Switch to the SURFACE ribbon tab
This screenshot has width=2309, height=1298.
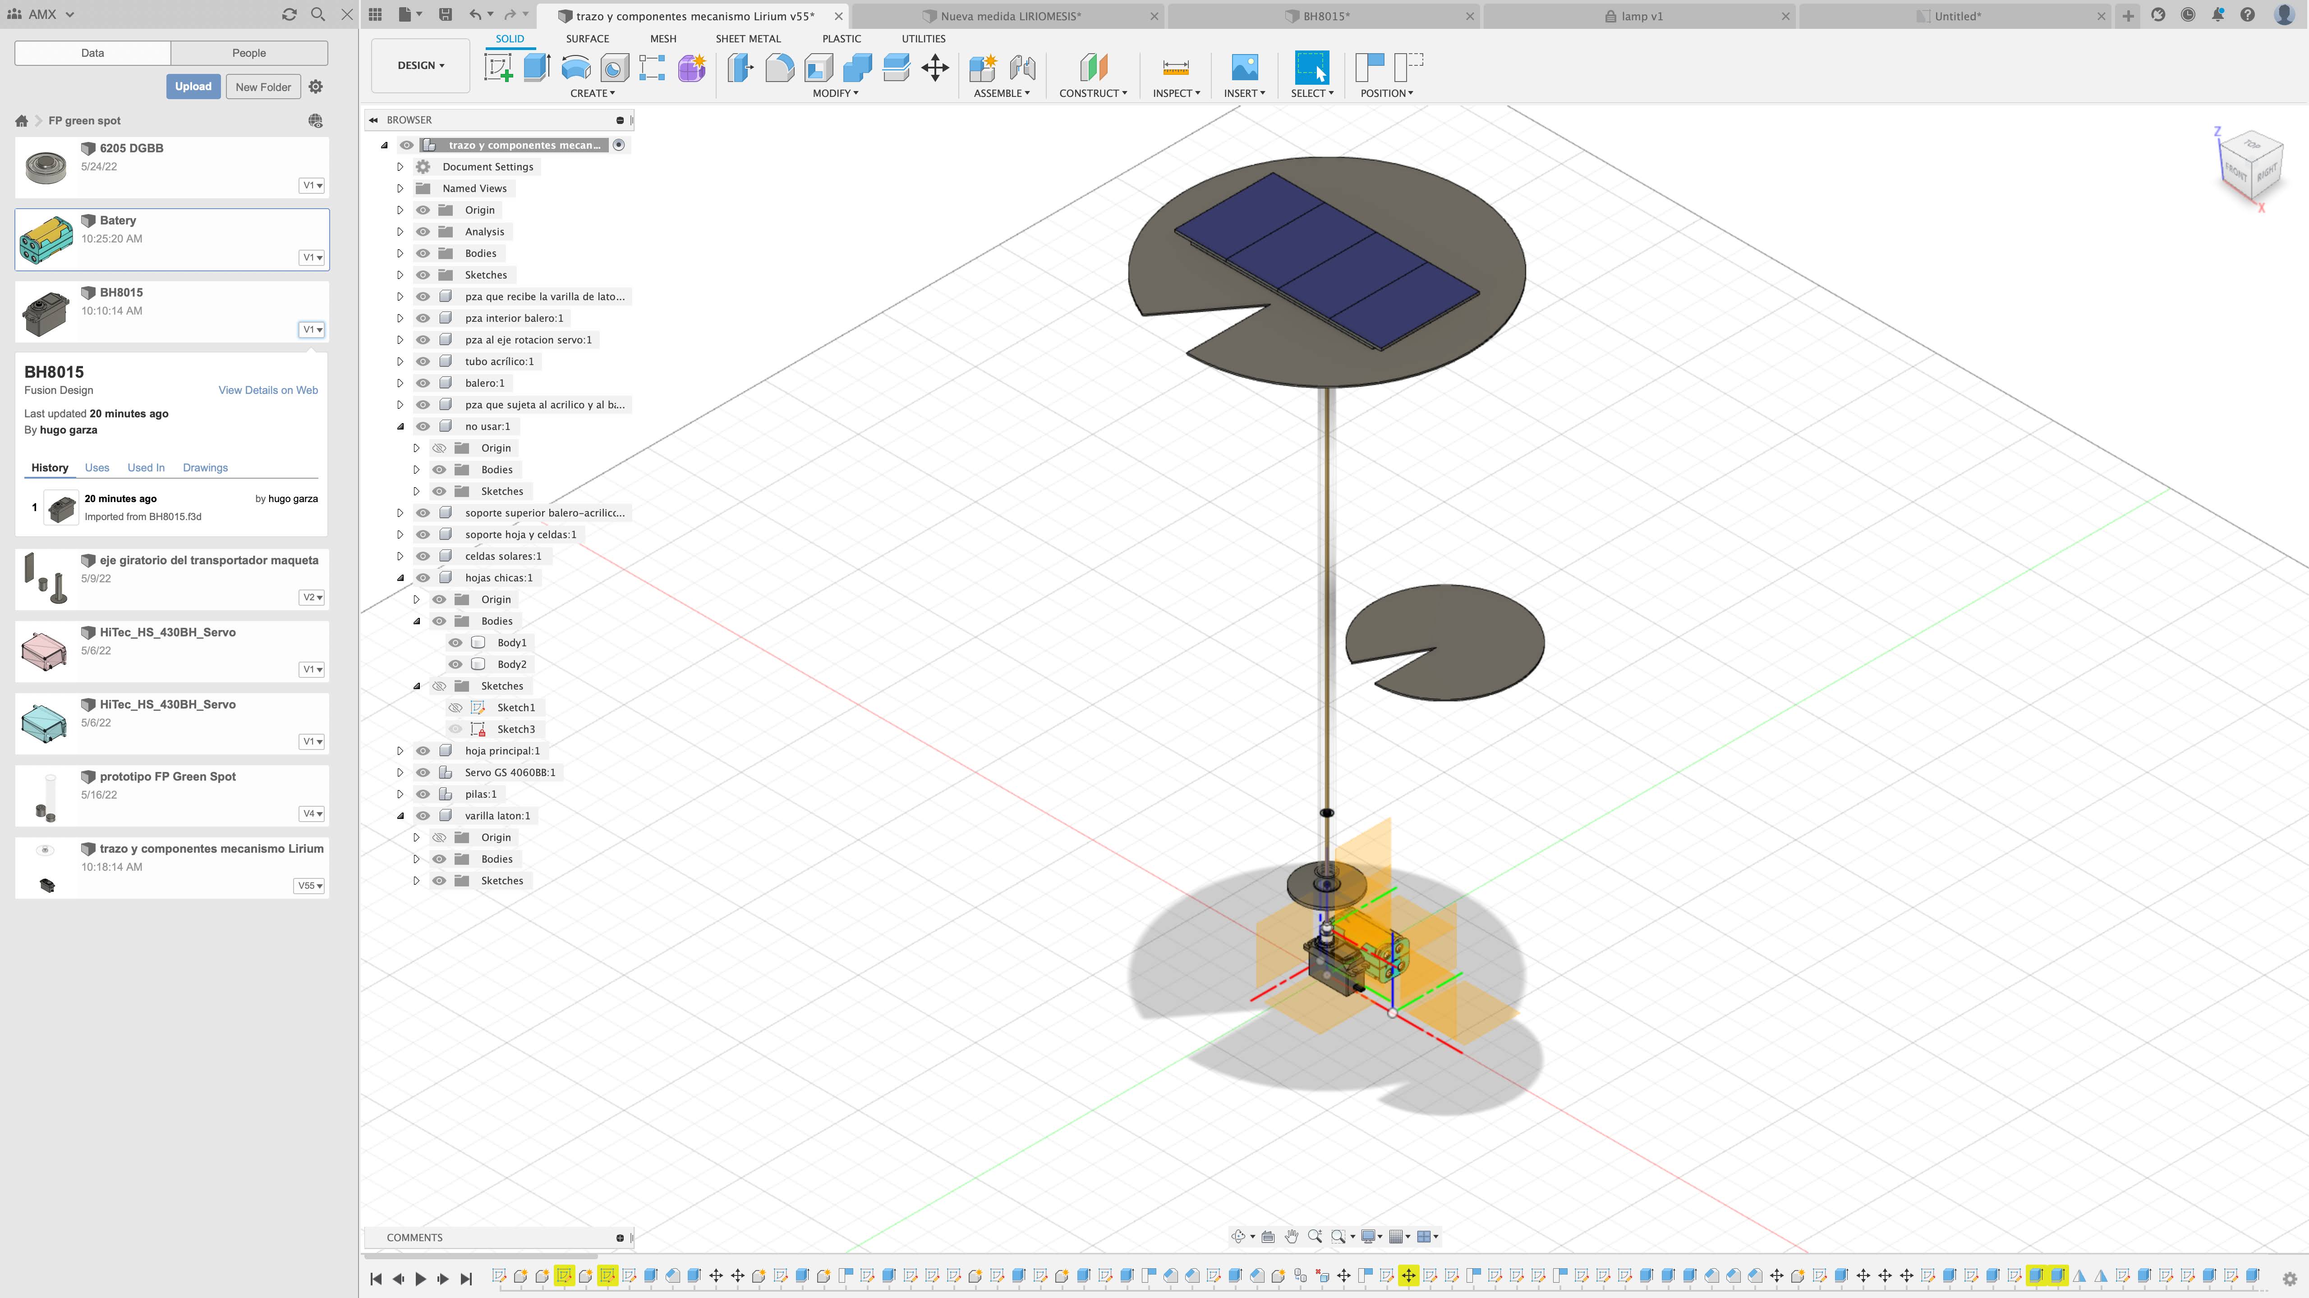coord(587,38)
